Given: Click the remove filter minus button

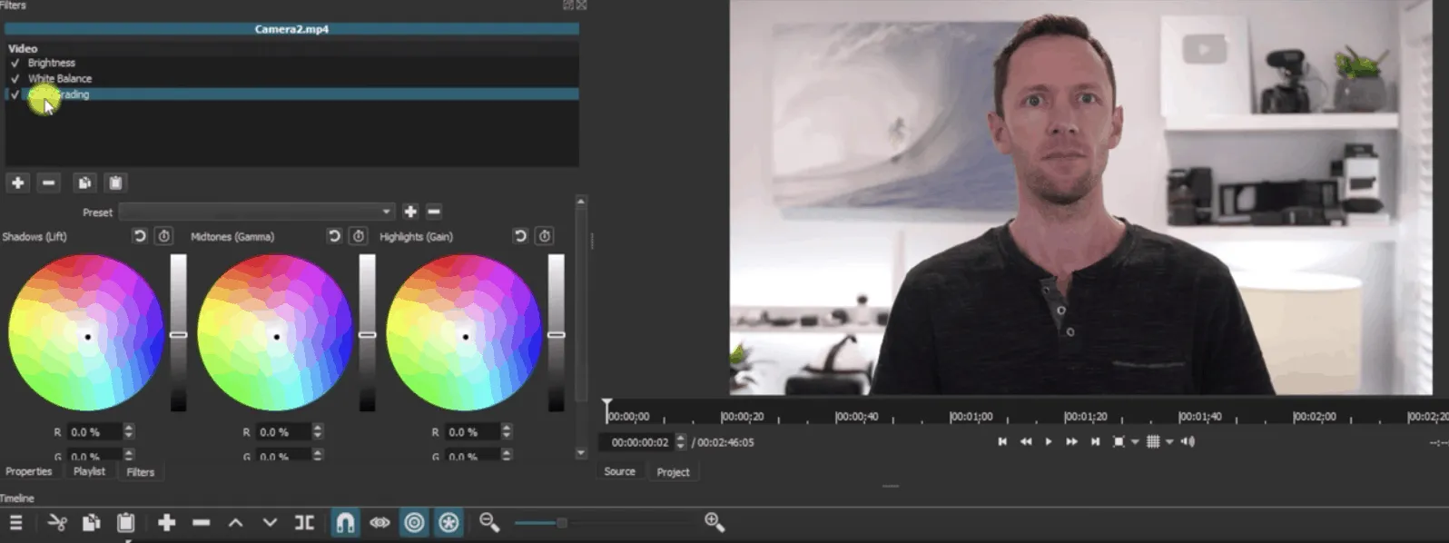Looking at the screenshot, I should [49, 183].
